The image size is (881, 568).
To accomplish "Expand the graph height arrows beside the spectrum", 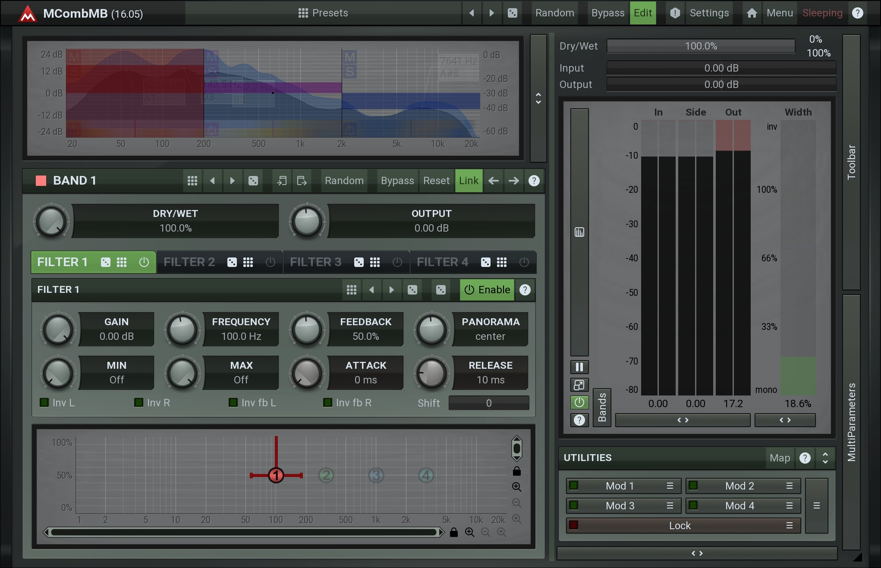I will (x=538, y=98).
